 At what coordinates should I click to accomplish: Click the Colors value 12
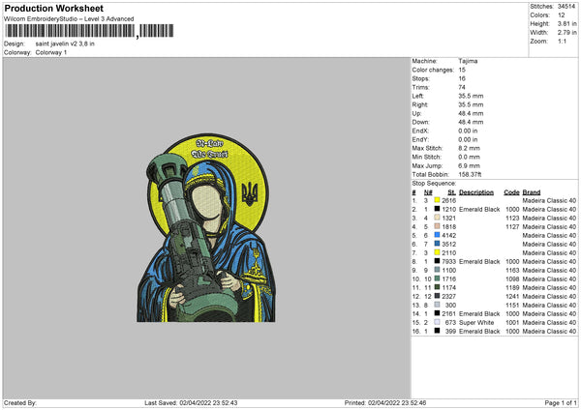point(561,15)
